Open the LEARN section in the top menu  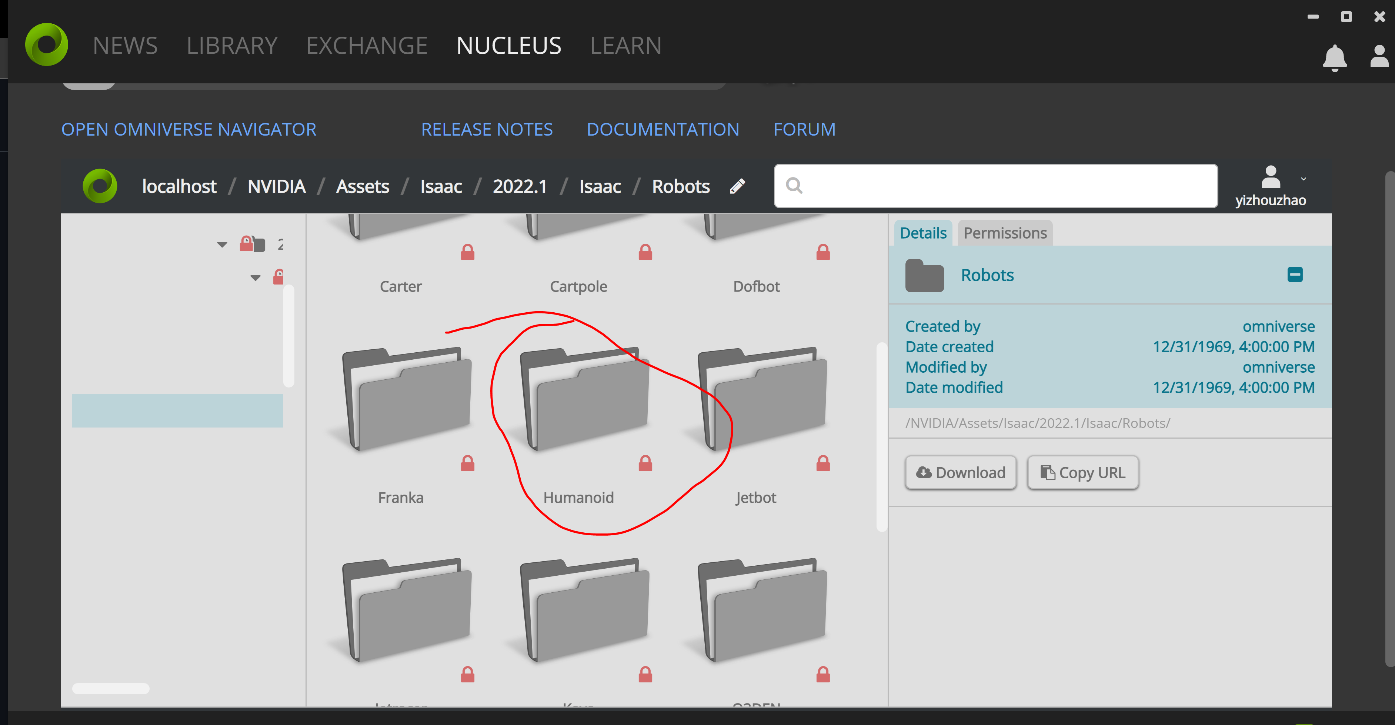click(626, 45)
